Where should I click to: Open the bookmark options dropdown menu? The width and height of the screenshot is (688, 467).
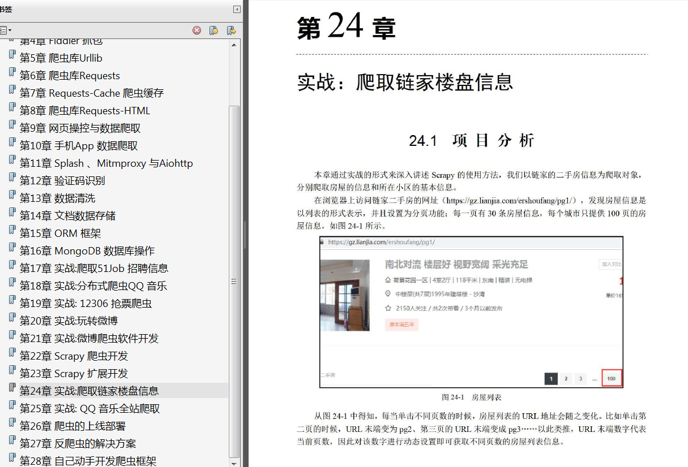[6, 30]
